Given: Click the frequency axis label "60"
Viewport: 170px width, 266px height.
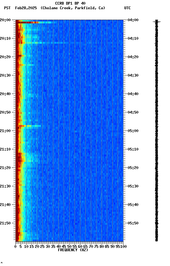Looking at the screenshot, I should (x=80, y=247).
